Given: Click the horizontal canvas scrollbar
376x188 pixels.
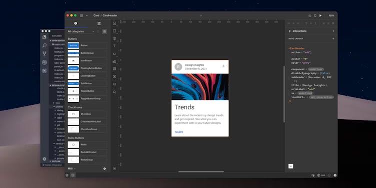Looking at the screenshot, I should click(x=201, y=172).
